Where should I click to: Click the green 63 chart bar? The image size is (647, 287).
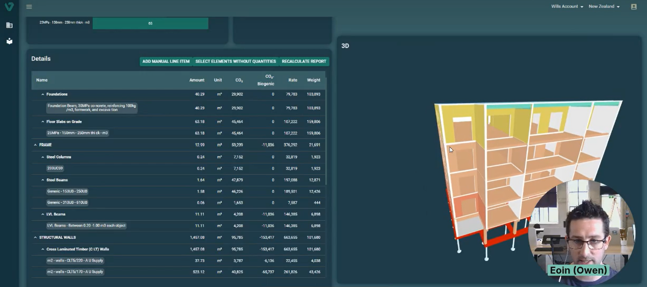[x=150, y=23]
